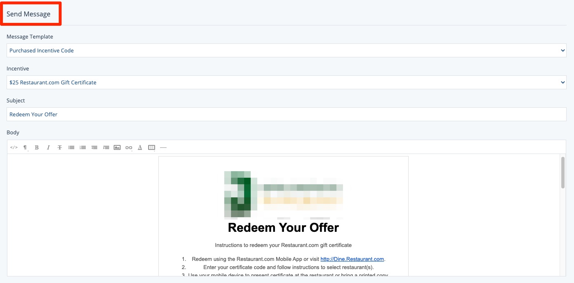Open the insert table menu
Image resolution: width=574 pixels, height=283 pixels.
(152, 147)
